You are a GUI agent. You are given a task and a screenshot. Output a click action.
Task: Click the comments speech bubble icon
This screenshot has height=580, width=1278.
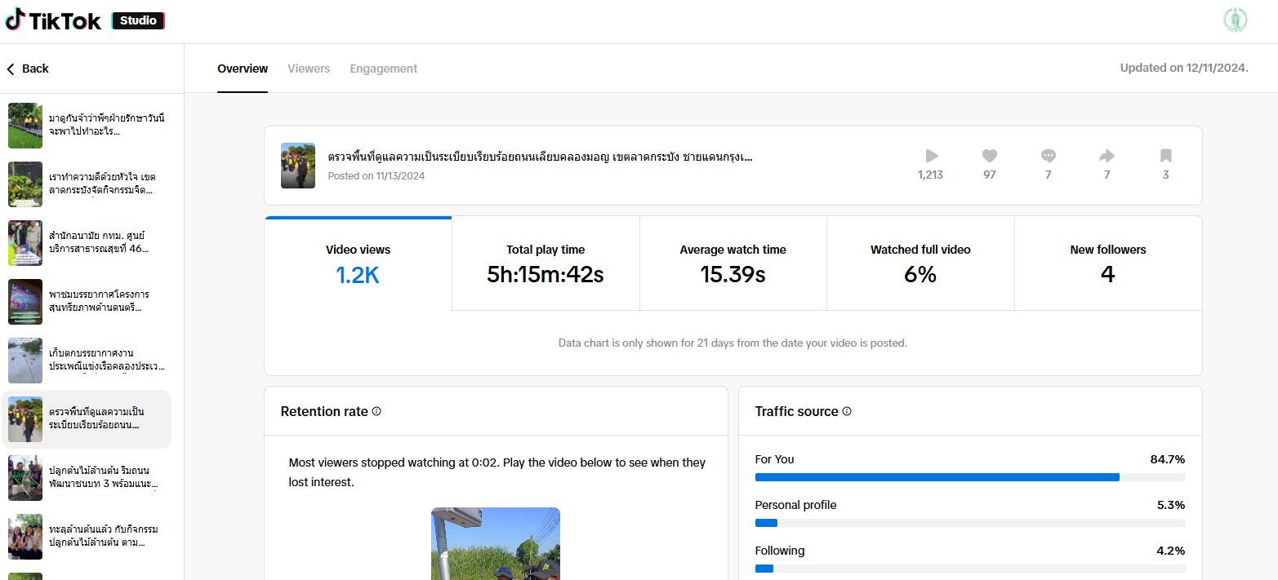coord(1048,156)
